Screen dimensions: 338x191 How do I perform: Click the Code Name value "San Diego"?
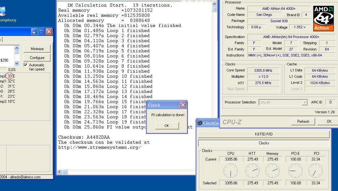(264, 15)
